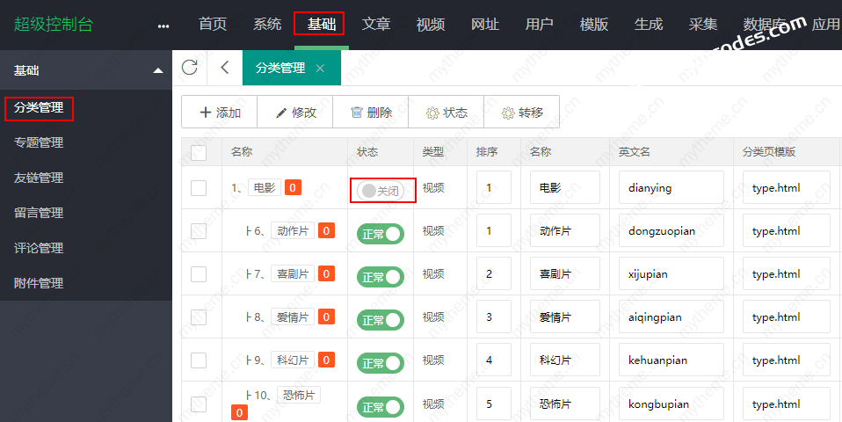Viewport: 842px width, 422px height.
Task: Close the 分类管理 tab
Action: pos(320,68)
